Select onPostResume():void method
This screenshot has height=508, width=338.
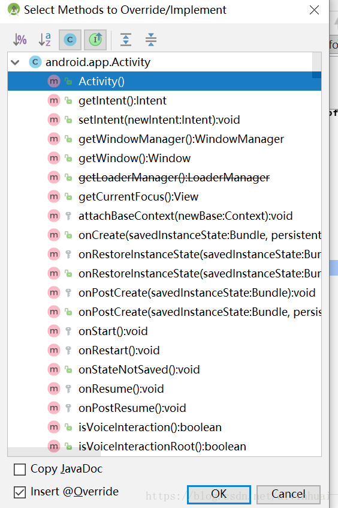(x=164, y=408)
